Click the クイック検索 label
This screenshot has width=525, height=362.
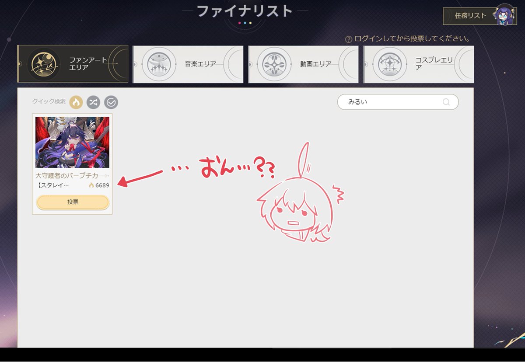(49, 101)
